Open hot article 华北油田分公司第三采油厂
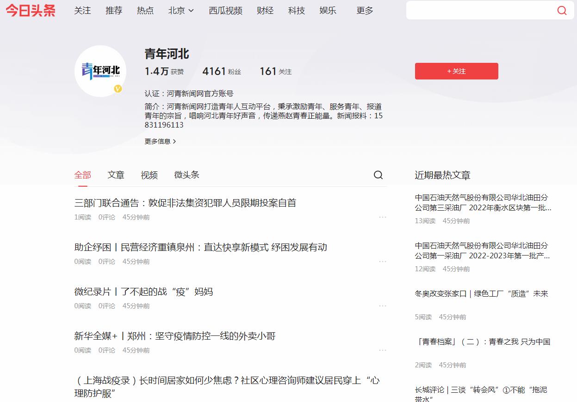Screen dimensions: 577x402 483,202
